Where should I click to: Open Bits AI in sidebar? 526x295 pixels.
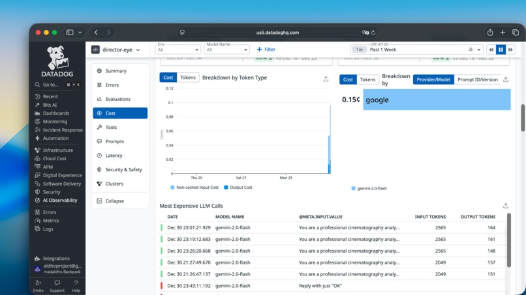point(50,105)
